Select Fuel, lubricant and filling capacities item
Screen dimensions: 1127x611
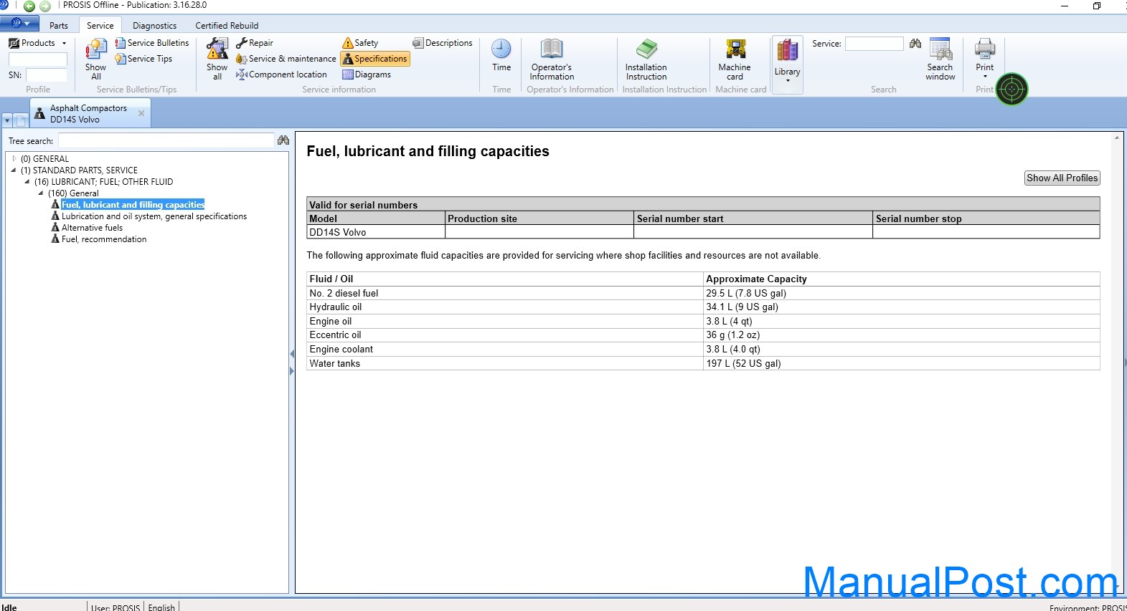coord(133,204)
